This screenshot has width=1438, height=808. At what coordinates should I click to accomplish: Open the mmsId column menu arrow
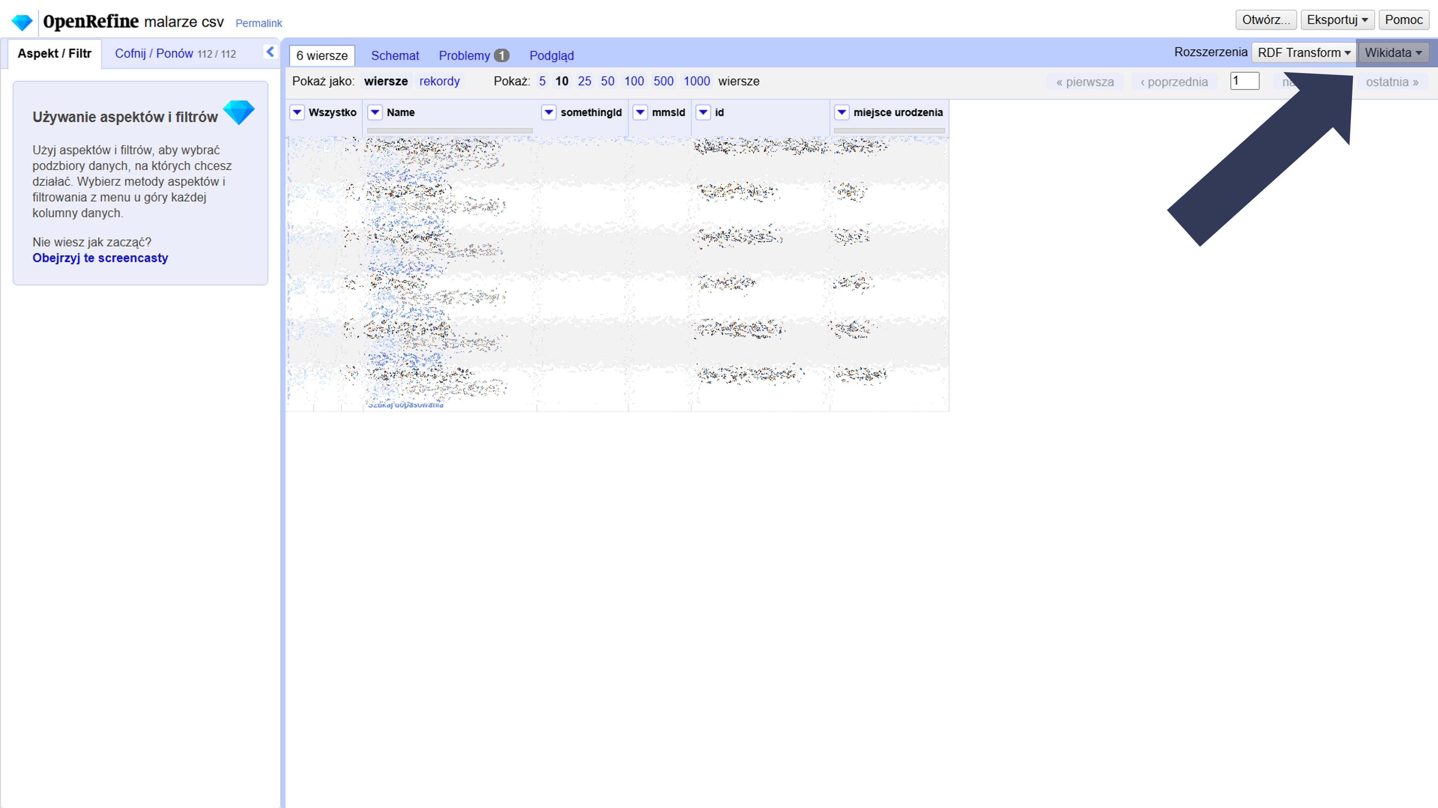[640, 112]
